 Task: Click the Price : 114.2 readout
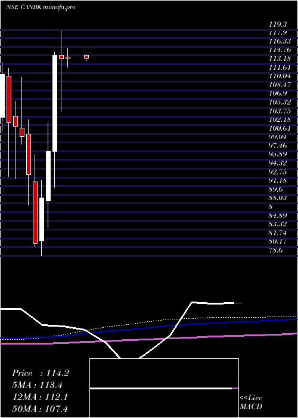[41, 373]
